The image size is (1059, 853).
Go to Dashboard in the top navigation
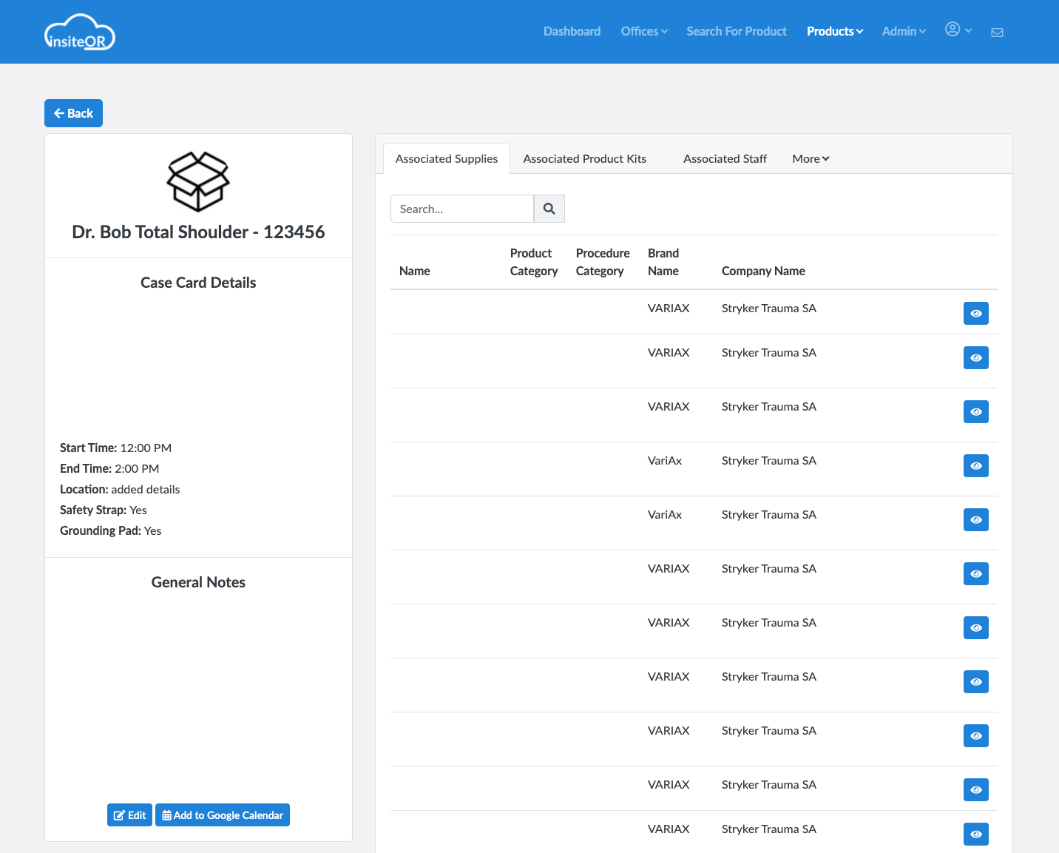click(572, 31)
